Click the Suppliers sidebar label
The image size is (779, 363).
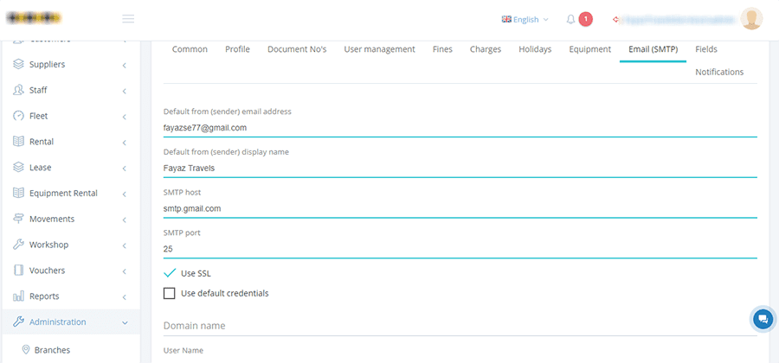click(x=48, y=65)
